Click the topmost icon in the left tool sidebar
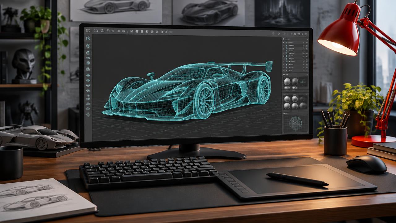The image size is (396, 223). (88, 38)
